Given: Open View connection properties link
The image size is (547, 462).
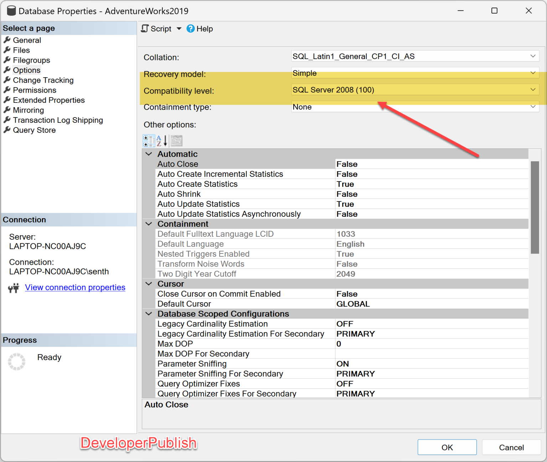Looking at the screenshot, I should pyautogui.click(x=75, y=287).
